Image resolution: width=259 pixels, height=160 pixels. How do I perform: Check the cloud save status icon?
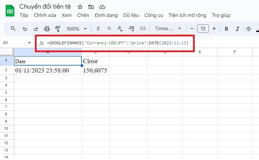pos(102,7)
